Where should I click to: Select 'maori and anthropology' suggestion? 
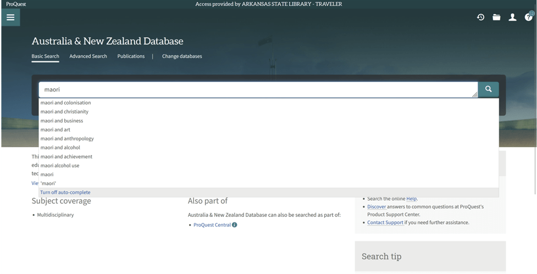(67, 138)
